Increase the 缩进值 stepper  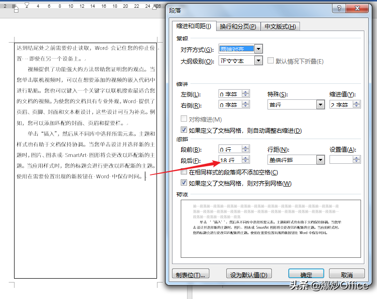pos(356,103)
